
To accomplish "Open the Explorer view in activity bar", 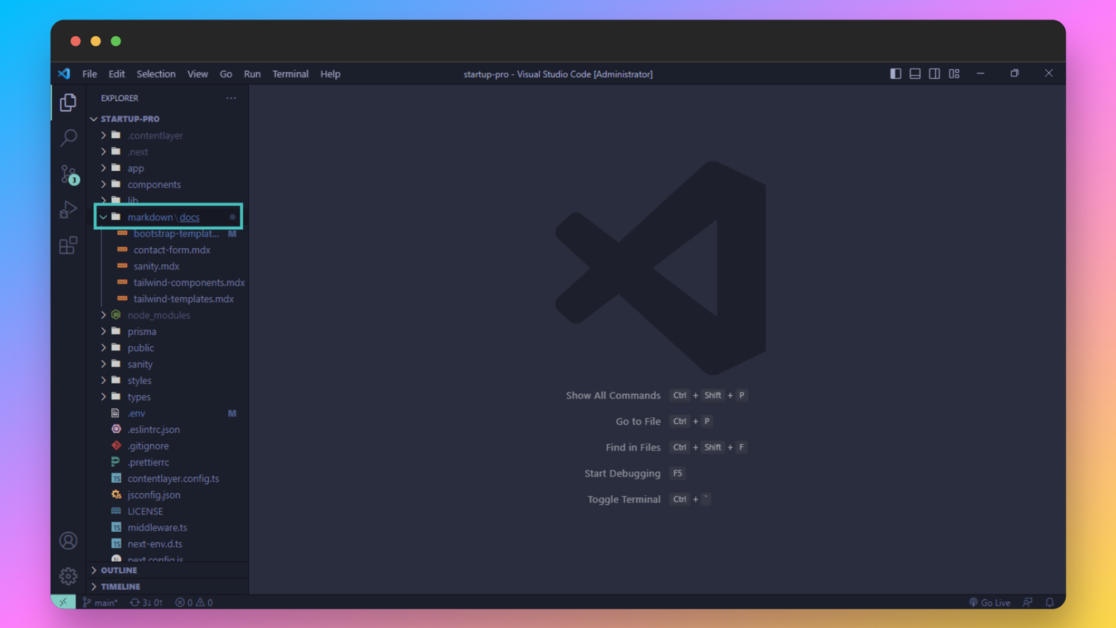I will [68, 102].
